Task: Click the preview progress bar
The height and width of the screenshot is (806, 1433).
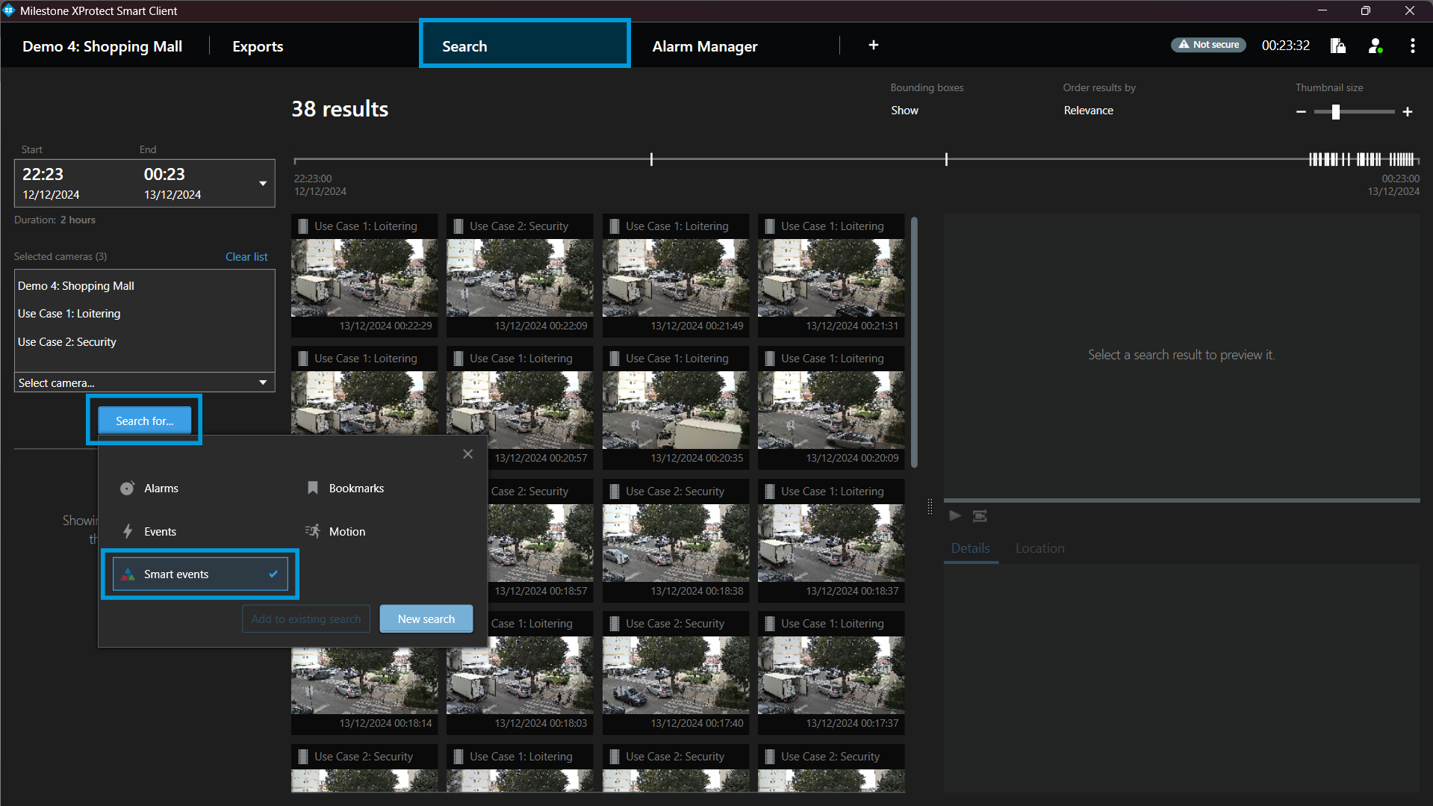Action: [x=1181, y=500]
